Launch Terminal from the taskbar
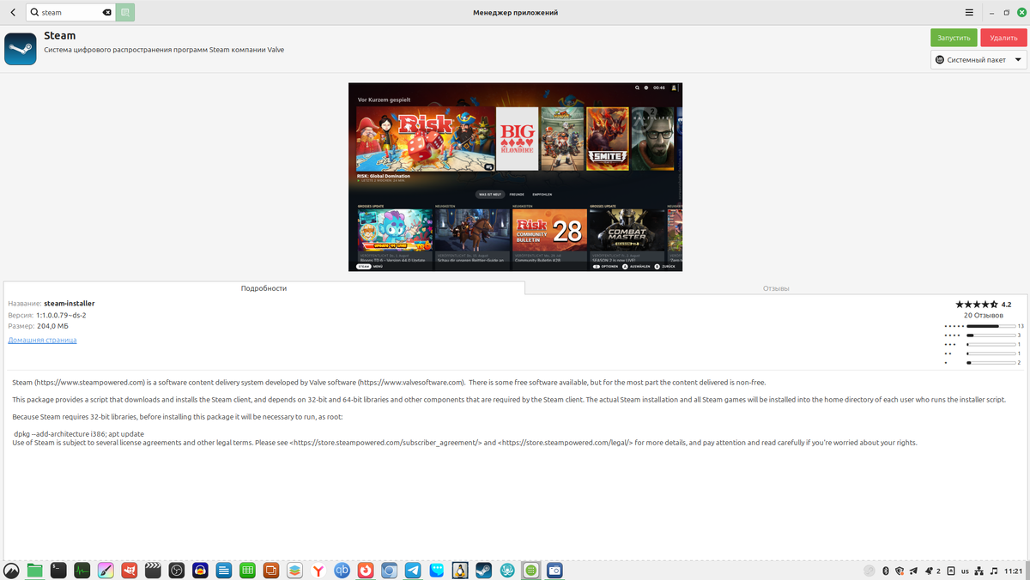 [x=58, y=570]
